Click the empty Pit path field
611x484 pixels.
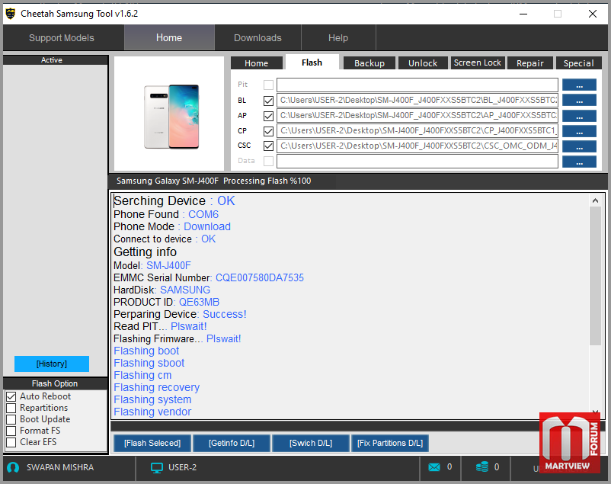417,85
